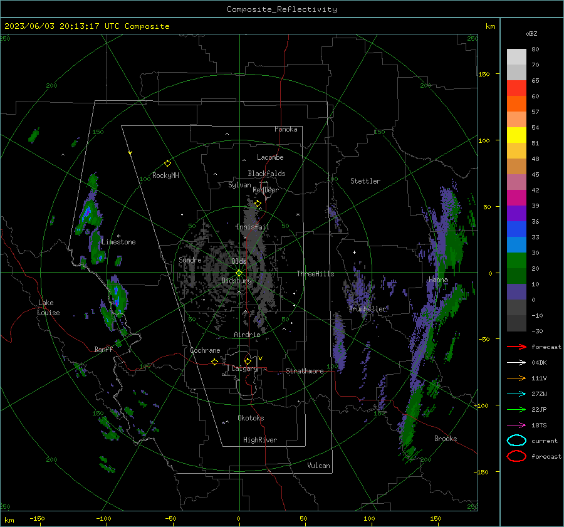This screenshot has width=564, height=527.
Task: Click the green storm cell northeast of Hanna
Action: pos(454,245)
